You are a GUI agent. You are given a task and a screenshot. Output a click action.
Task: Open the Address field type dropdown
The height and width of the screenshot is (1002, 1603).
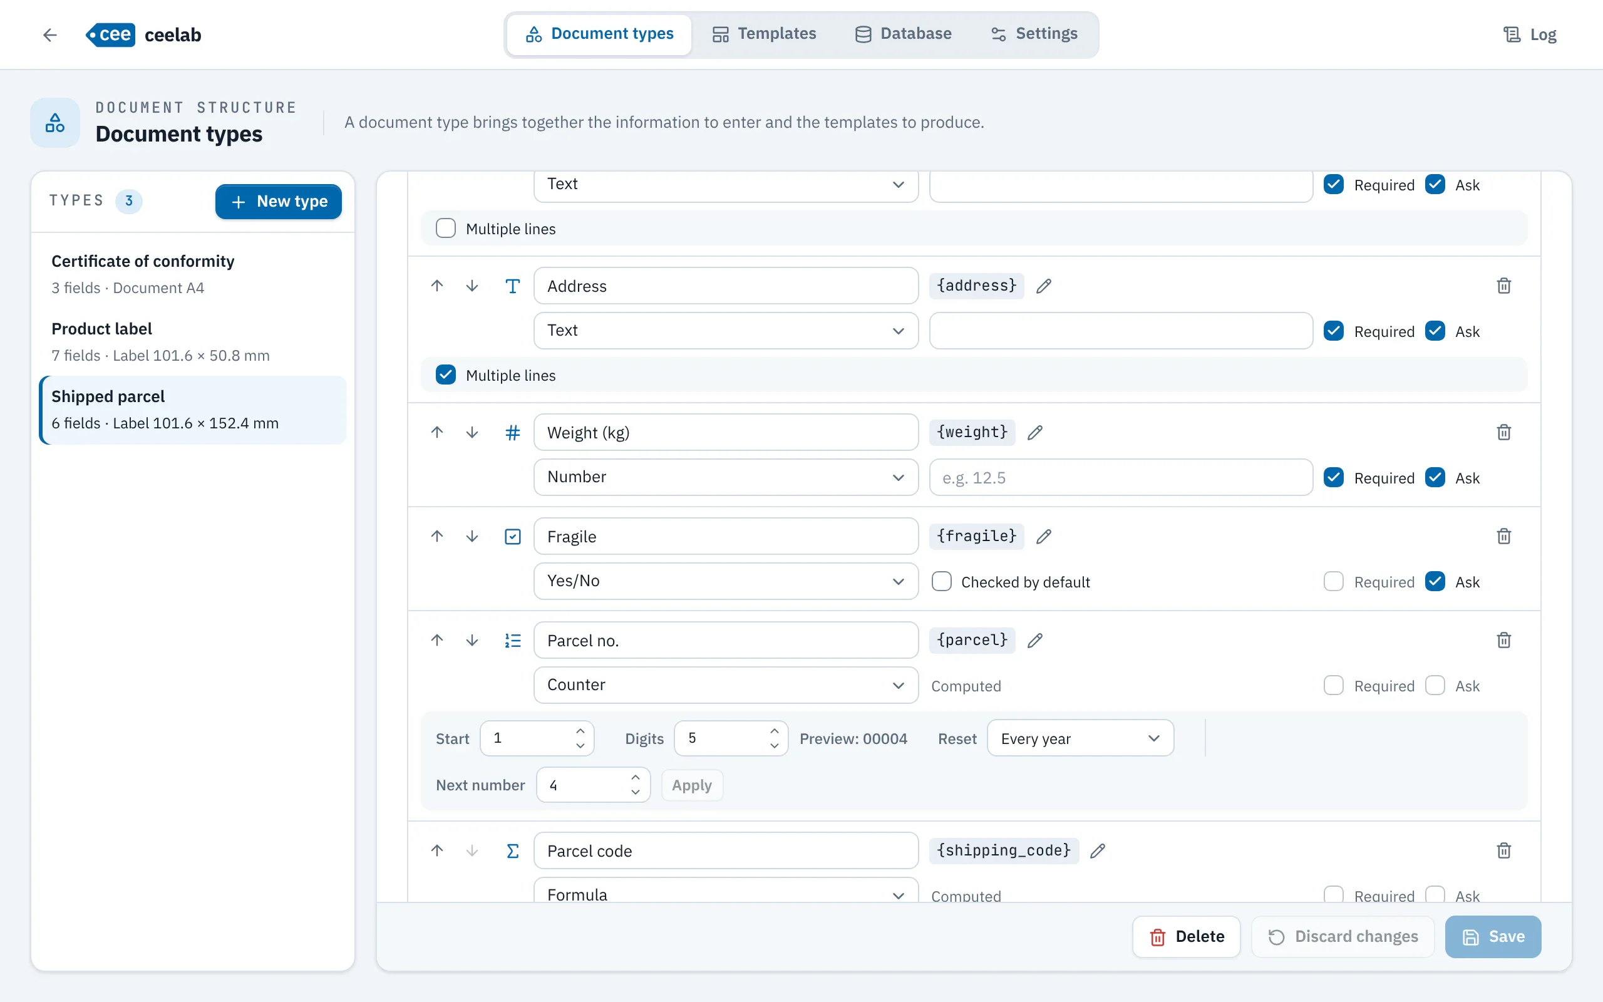(725, 331)
